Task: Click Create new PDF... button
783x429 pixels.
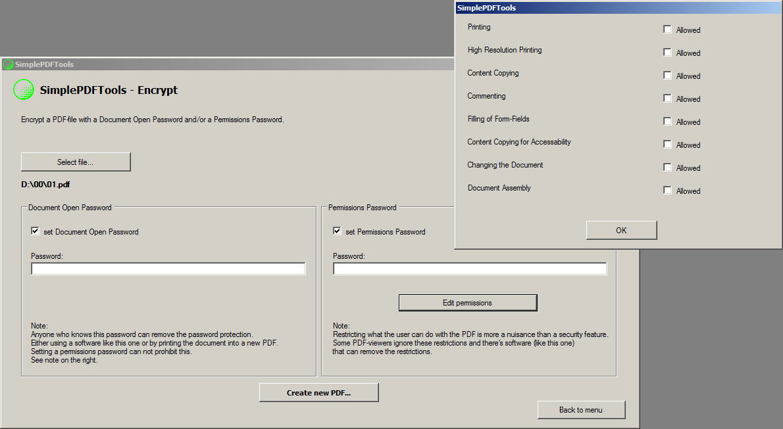Action: [318, 393]
